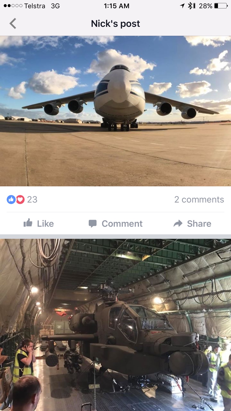
Task: Tap the Bluetooth status icon
Action: tap(190, 6)
